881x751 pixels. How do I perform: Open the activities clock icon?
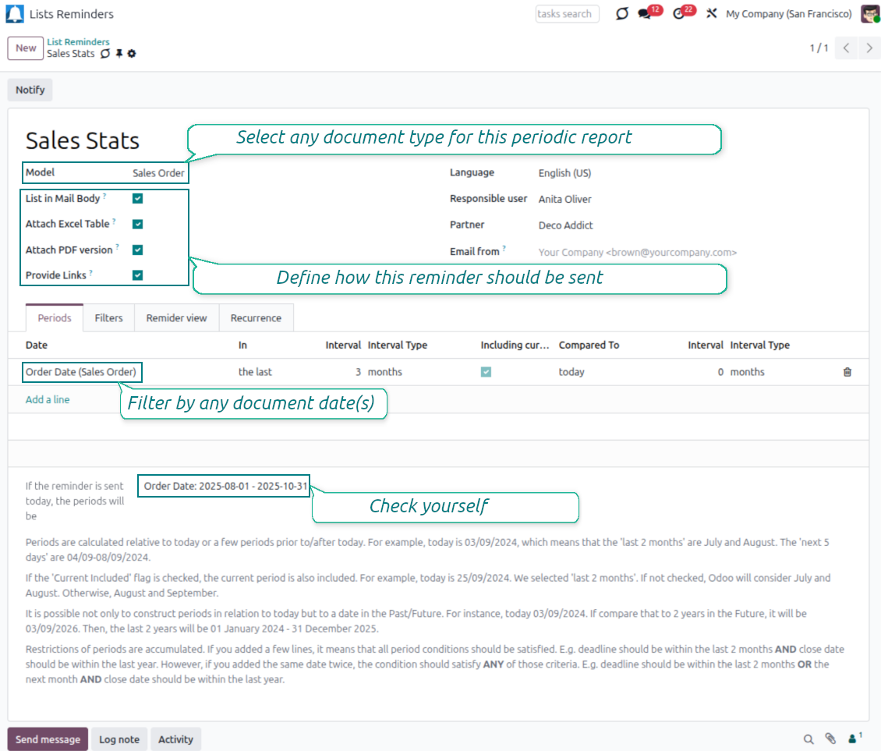678,14
